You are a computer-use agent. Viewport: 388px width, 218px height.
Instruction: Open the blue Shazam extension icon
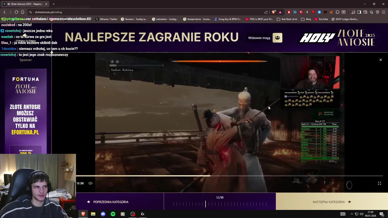tap(319, 12)
